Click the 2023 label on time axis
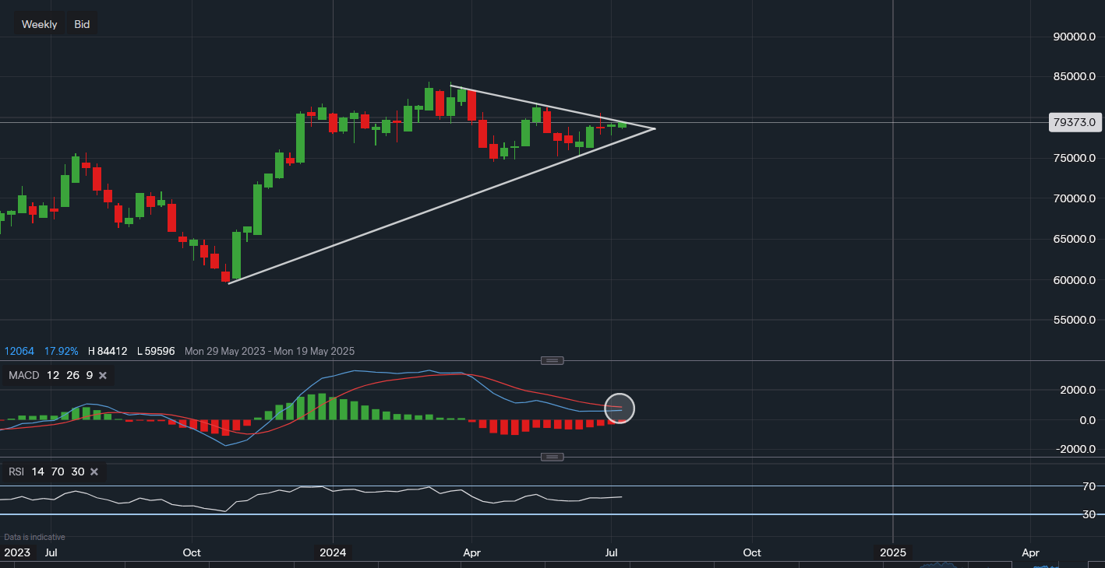Screen dimensions: 1105x568 (x=17, y=553)
